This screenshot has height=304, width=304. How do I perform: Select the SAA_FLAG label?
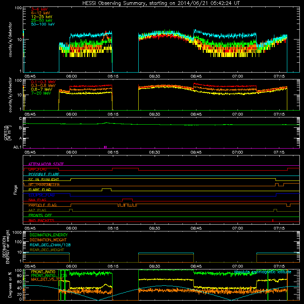(37, 200)
